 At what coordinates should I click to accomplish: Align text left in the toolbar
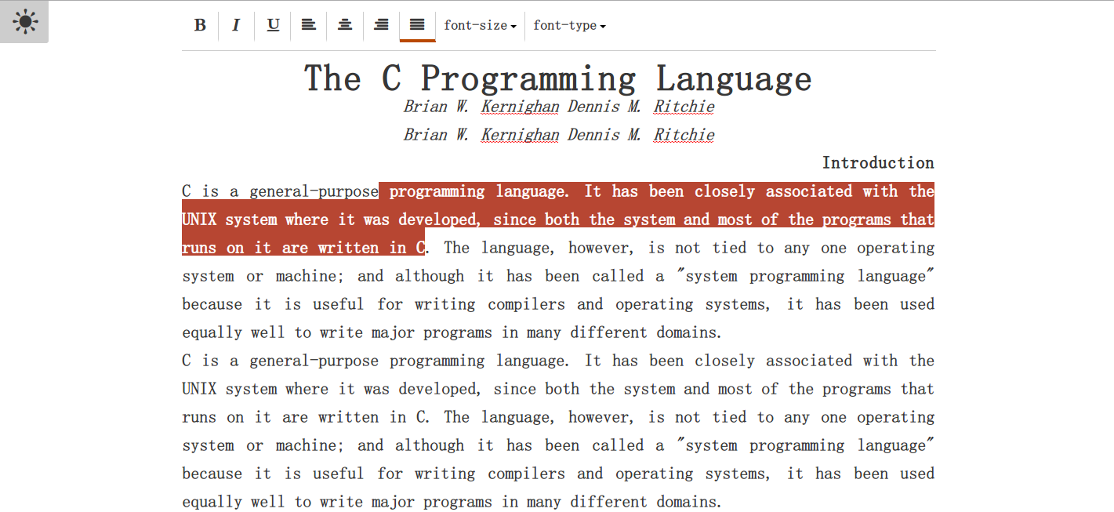pyautogui.click(x=309, y=25)
